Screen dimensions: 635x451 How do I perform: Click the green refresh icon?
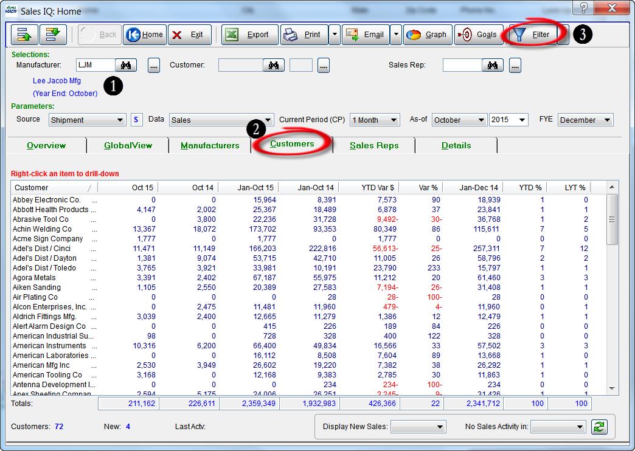599,427
